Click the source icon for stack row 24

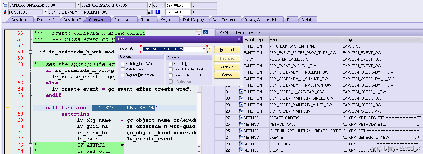click(241, 137)
